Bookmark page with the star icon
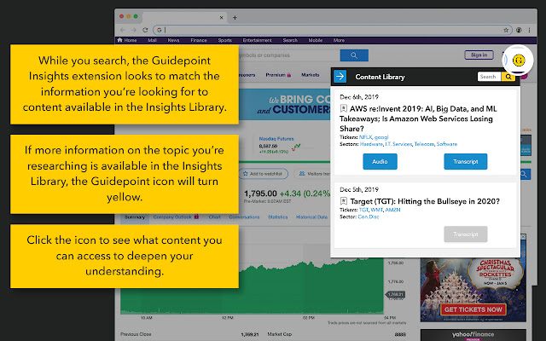 [x=506, y=30]
